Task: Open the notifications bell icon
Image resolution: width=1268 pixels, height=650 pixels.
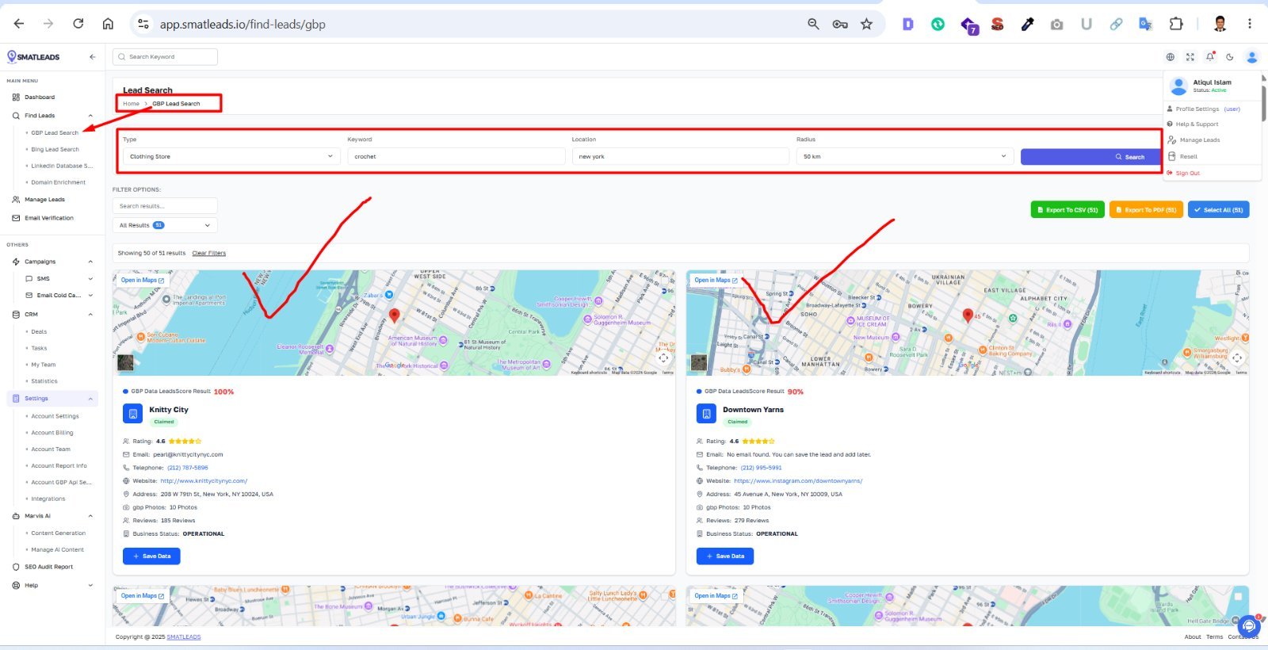Action: (1210, 57)
